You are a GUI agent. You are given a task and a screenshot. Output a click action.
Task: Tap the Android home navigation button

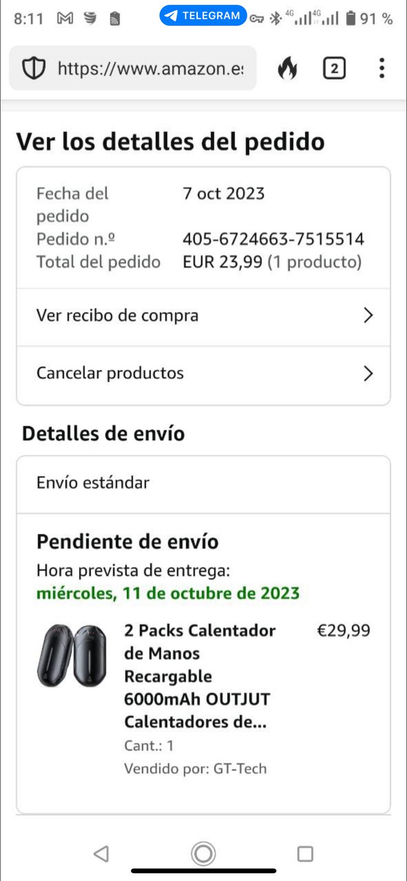(x=204, y=853)
